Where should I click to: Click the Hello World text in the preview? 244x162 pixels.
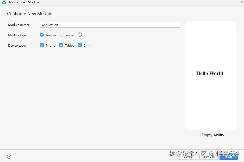210,73
